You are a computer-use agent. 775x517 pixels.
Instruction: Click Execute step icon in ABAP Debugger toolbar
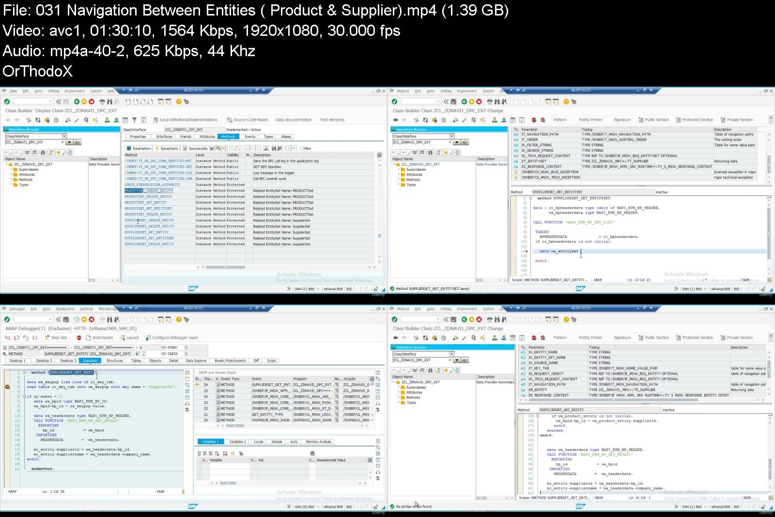coord(17,338)
